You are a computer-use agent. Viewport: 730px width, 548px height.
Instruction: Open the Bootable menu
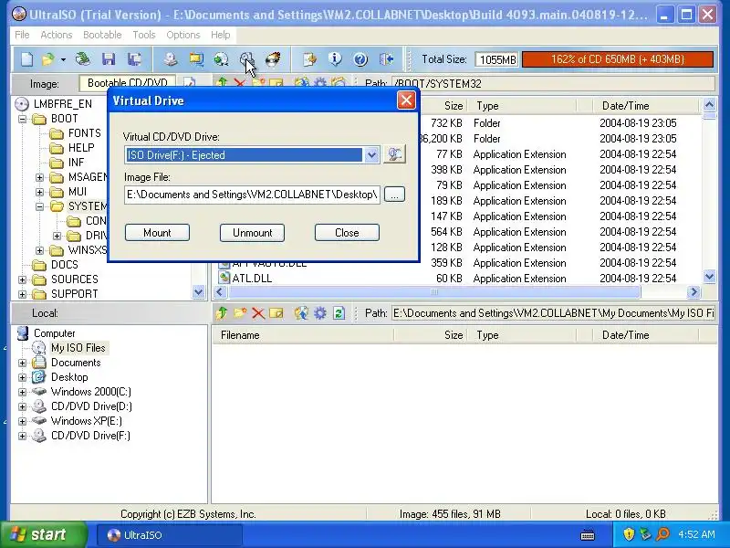pyautogui.click(x=102, y=35)
